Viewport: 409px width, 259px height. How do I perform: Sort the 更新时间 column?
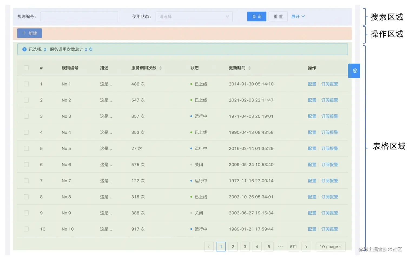pyautogui.click(x=249, y=68)
